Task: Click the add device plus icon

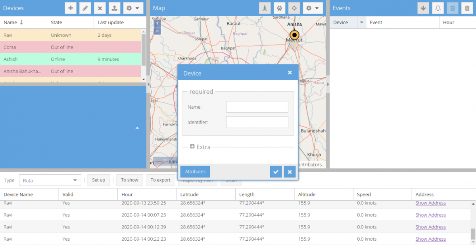Action: pos(70,8)
